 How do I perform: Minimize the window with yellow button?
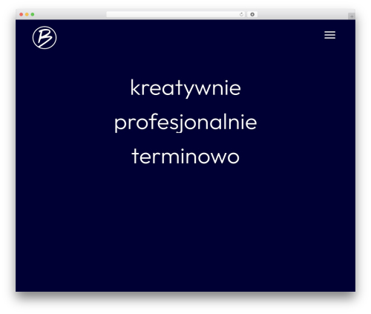27,15
